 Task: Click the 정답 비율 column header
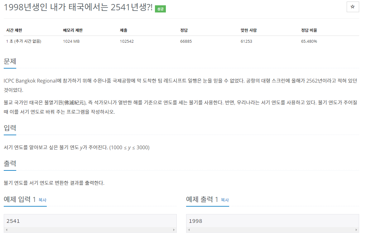tap(309, 30)
